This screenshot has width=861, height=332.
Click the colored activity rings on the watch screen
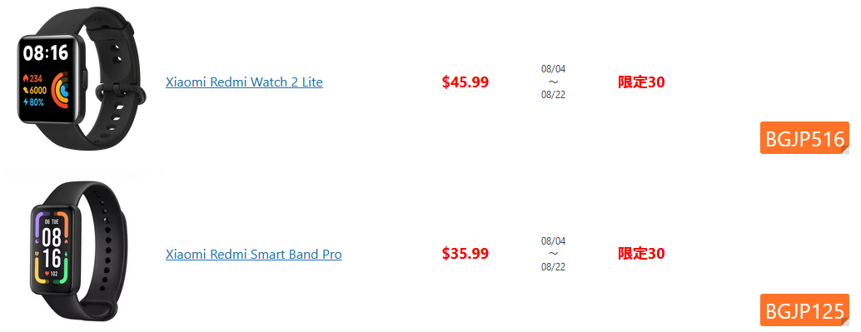click(60, 89)
